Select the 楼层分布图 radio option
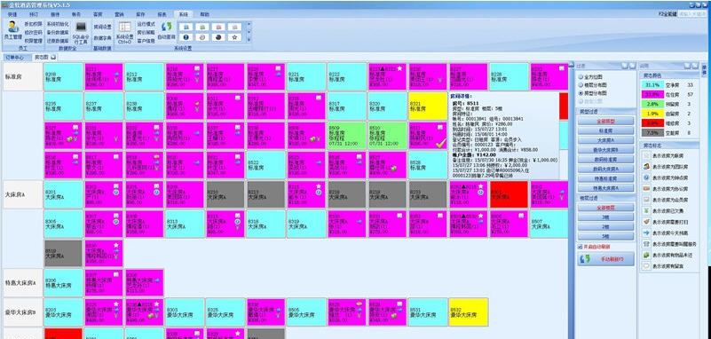Screen dimensions: 711x339 [x=593, y=85]
